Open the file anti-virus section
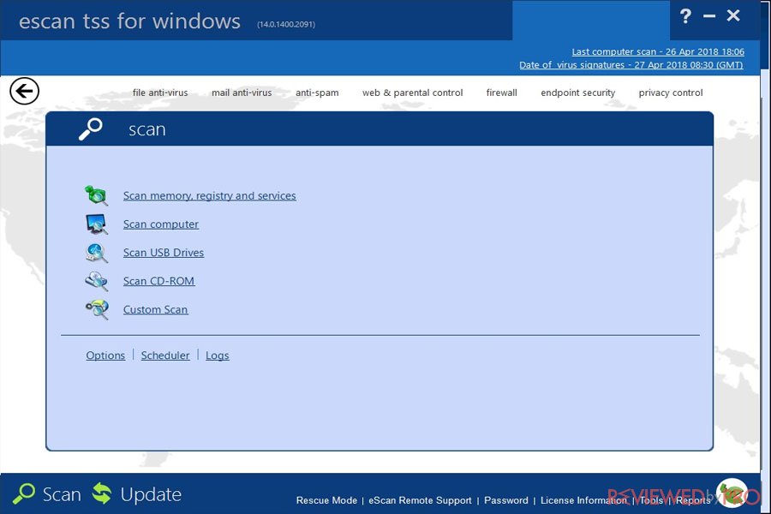Screen dimensions: 771x514 pos(160,93)
